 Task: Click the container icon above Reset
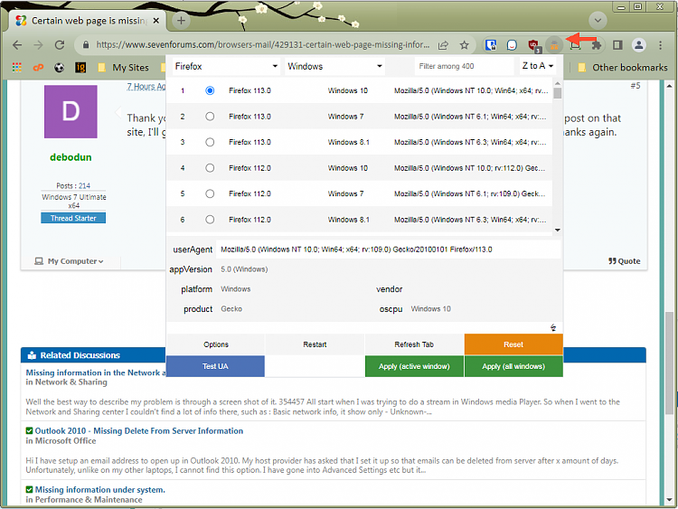553,327
